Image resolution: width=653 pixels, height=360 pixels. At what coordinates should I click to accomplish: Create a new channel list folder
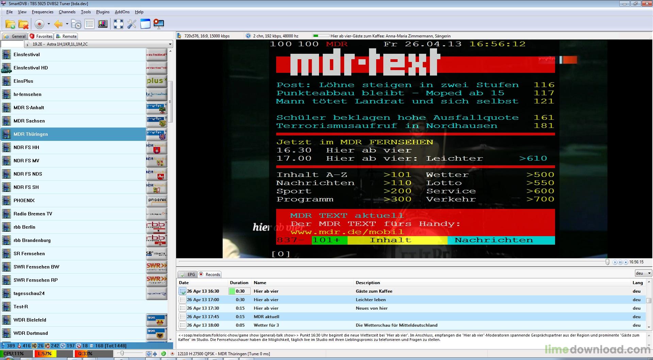coord(10,24)
